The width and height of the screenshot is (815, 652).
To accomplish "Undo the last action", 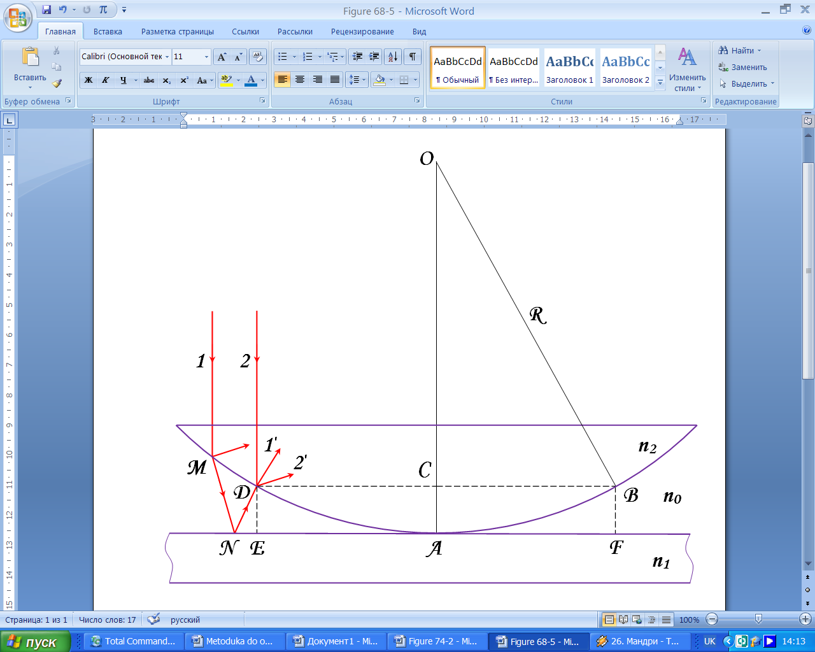I will [x=62, y=10].
